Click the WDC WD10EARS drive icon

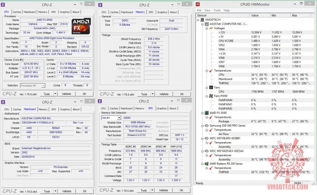tap(206, 138)
